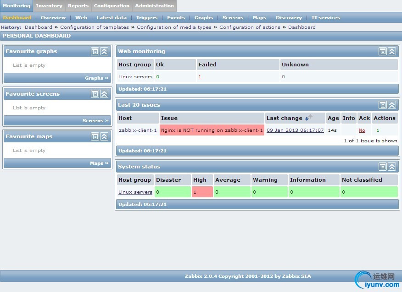
Task: Open the Reports tab
Action: (x=78, y=5)
